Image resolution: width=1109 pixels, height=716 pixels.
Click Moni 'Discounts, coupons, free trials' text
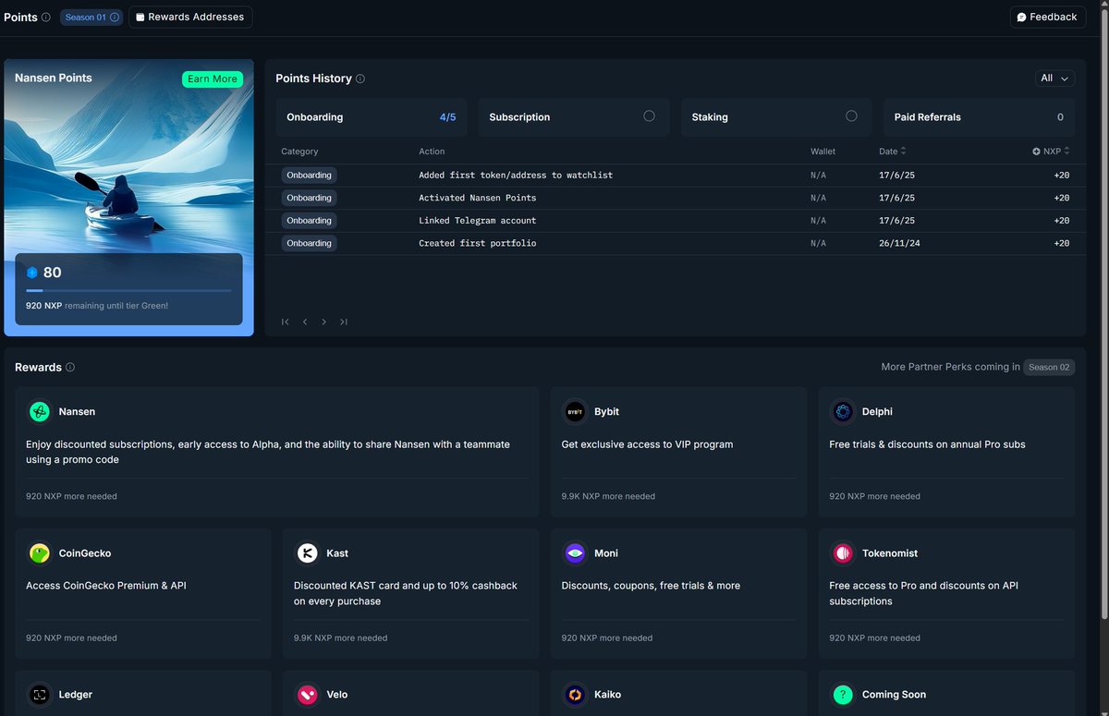pyautogui.click(x=651, y=586)
